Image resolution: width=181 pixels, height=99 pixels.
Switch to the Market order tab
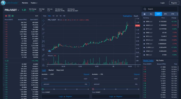pos(51,70)
